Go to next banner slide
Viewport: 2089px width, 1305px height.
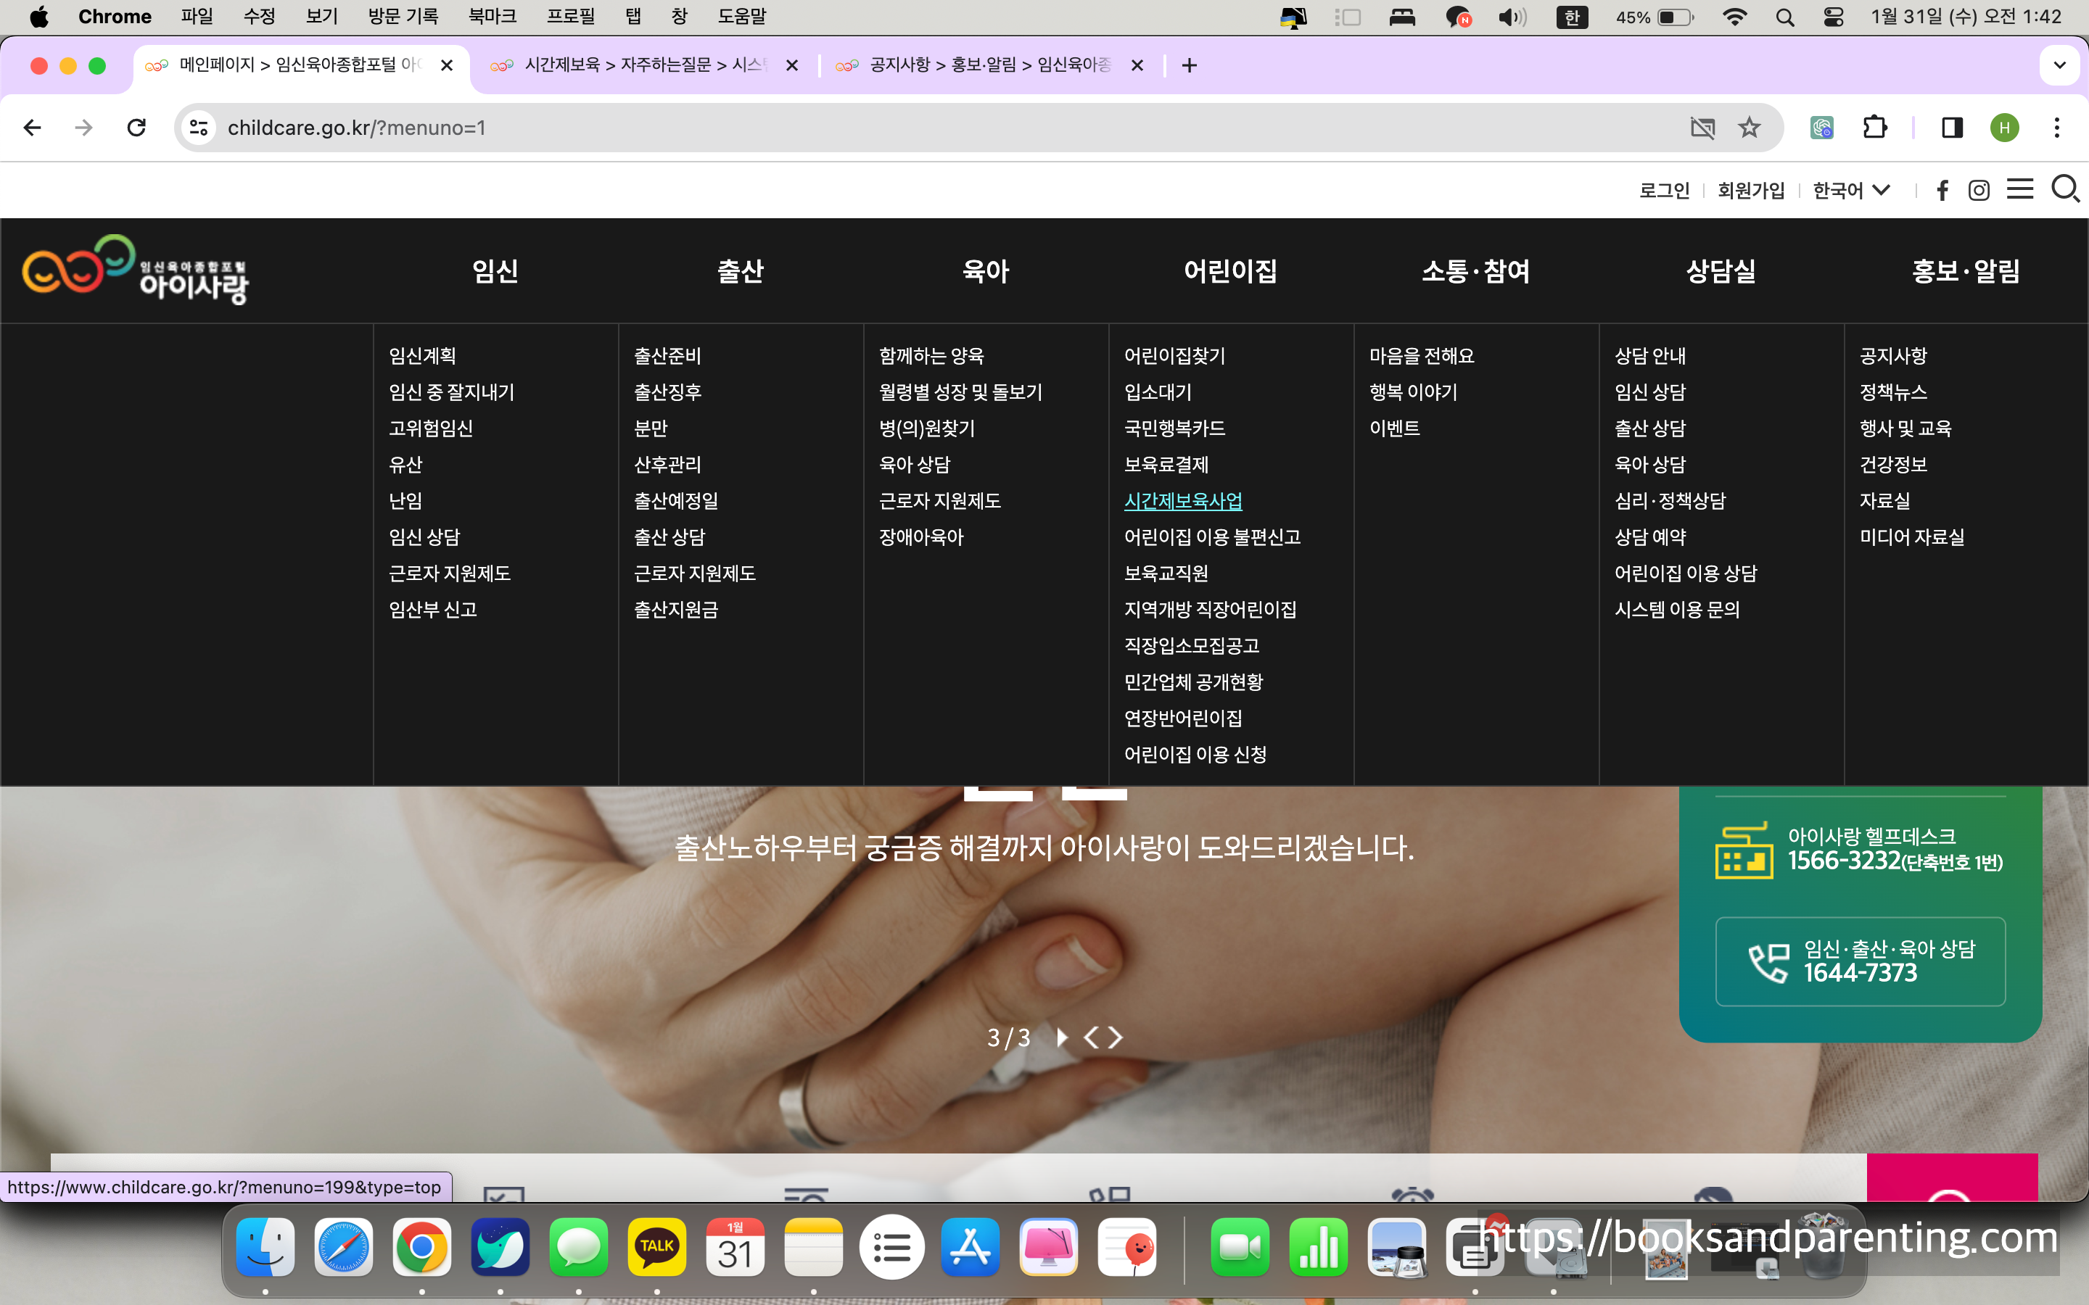[1116, 1037]
